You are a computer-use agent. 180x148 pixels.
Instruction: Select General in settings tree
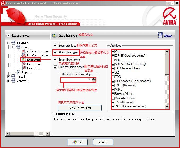click(x=22, y=81)
